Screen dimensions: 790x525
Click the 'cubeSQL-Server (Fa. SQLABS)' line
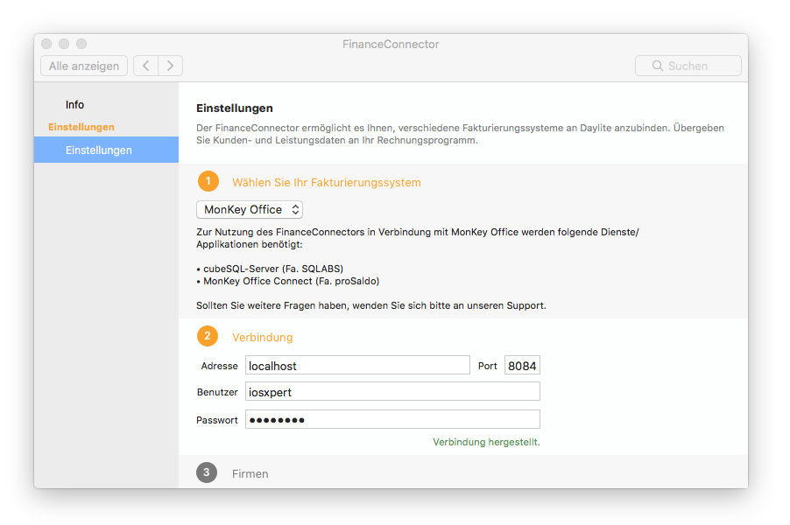[x=270, y=269]
